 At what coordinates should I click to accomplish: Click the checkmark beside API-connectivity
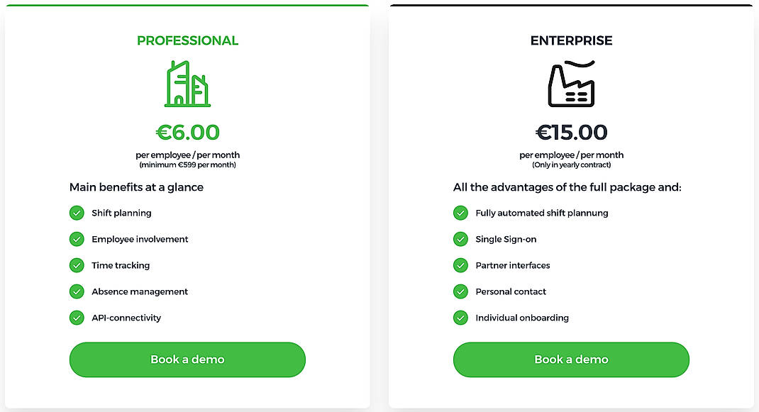pos(77,318)
